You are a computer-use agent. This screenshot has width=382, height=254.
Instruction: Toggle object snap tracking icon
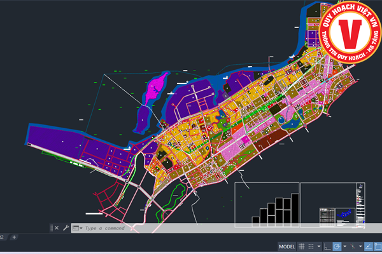click(x=369, y=246)
